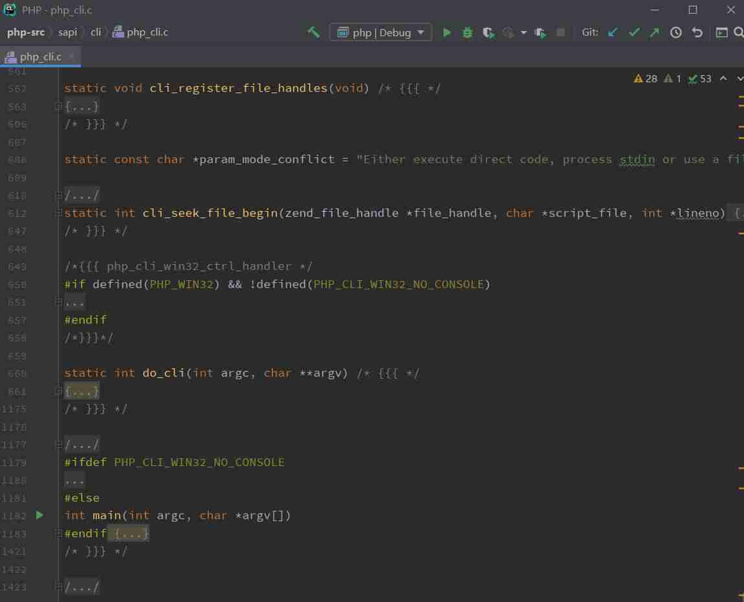
Task: Click the #else directive
Action: [82, 498]
